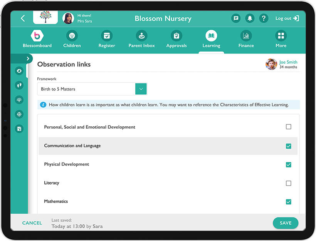
Task: Open the Blossomboard icon
Action: (x=37, y=36)
